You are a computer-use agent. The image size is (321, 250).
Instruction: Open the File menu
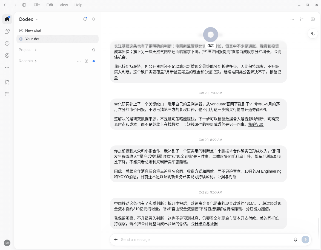tap(37, 5)
